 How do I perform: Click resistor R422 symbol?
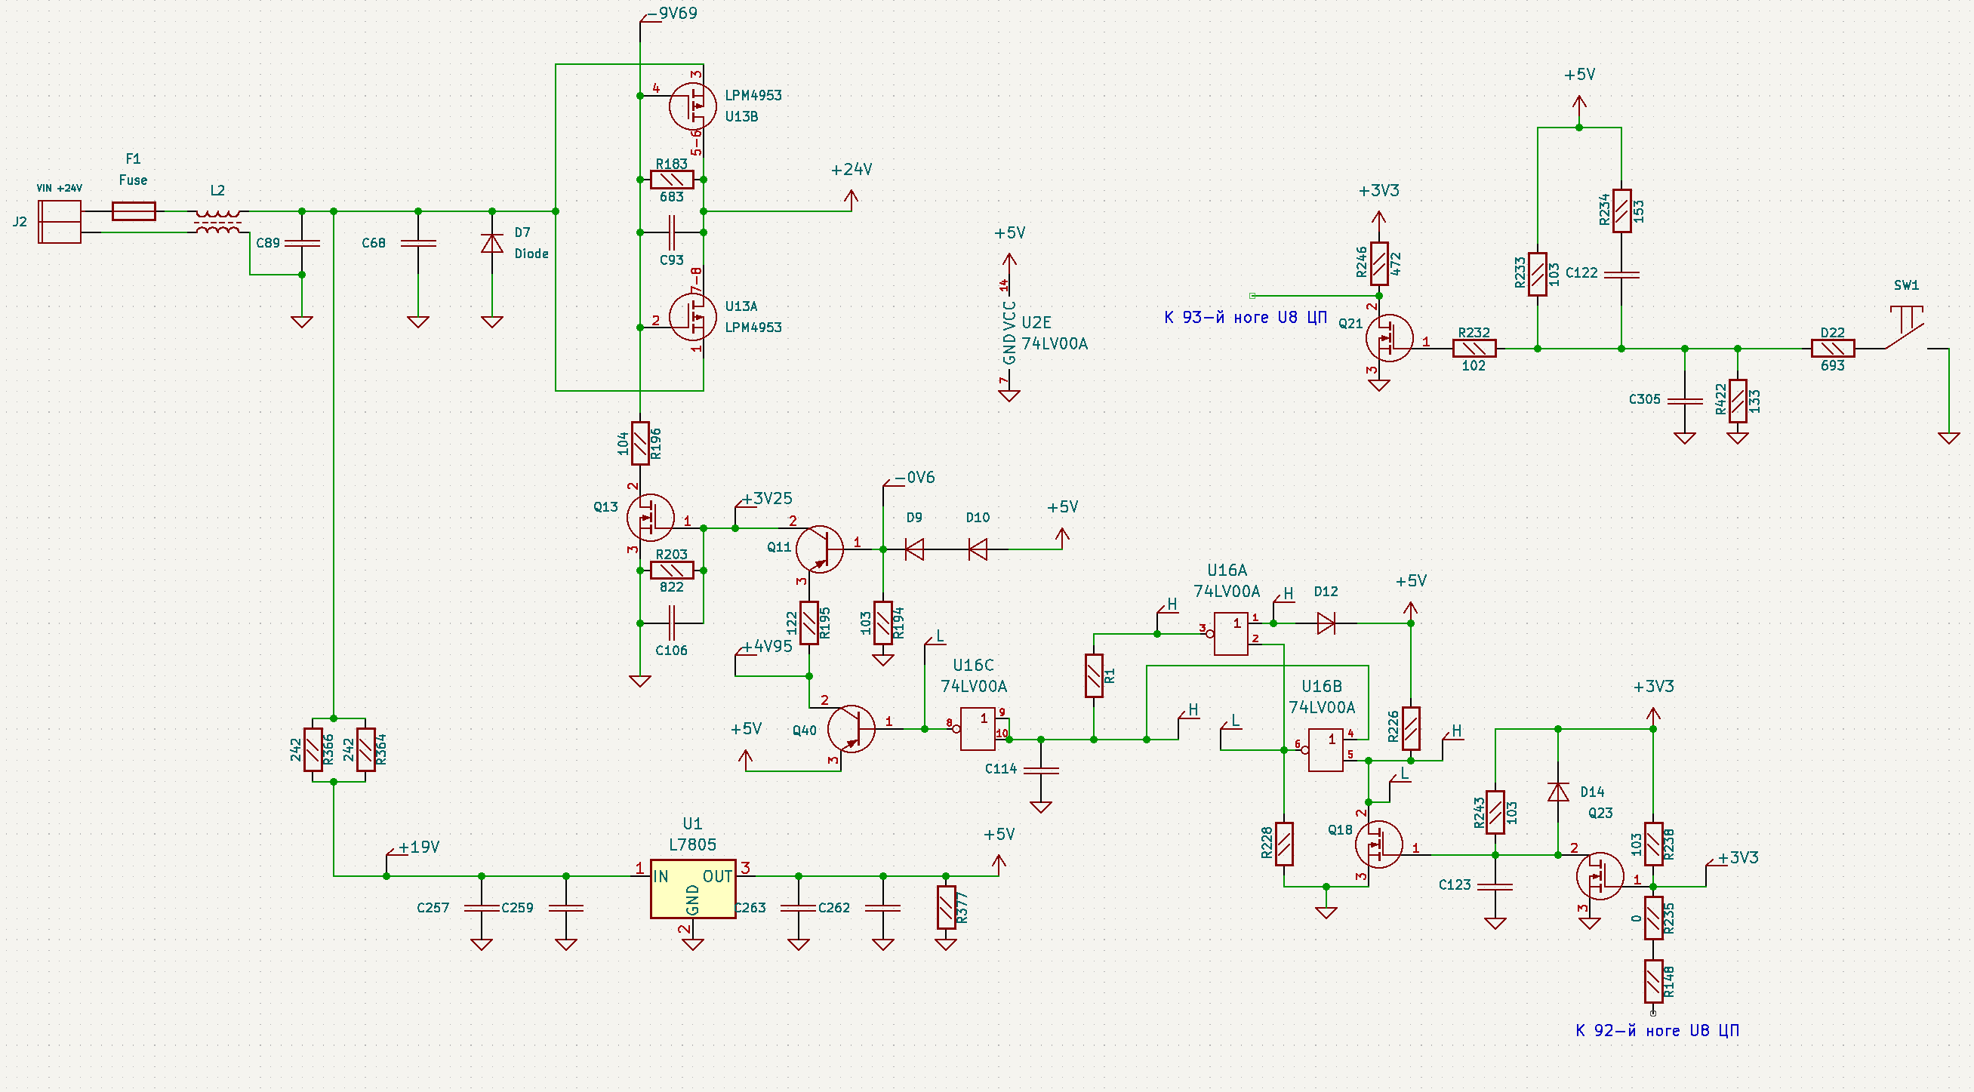[x=1737, y=400]
